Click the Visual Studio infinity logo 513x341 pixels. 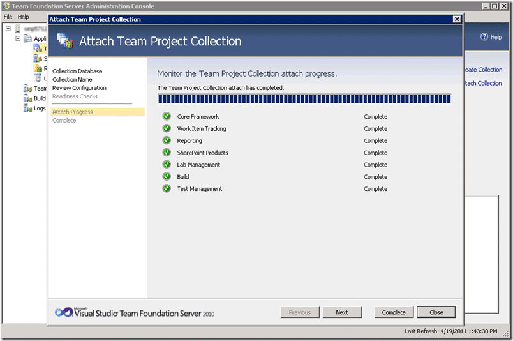[64, 312]
